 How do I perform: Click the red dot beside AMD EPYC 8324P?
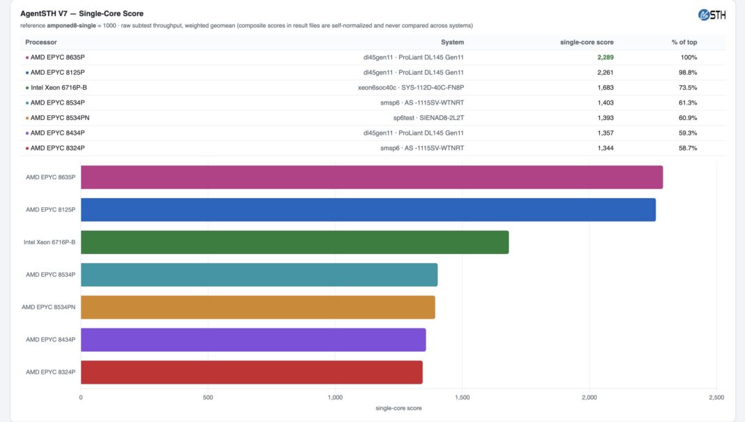pyautogui.click(x=27, y=149)
